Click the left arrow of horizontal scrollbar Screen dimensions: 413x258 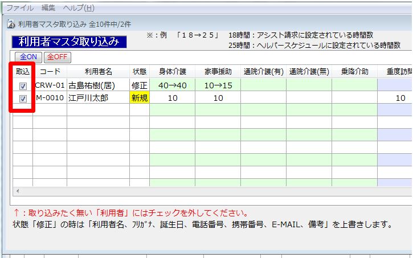[17, 191]
